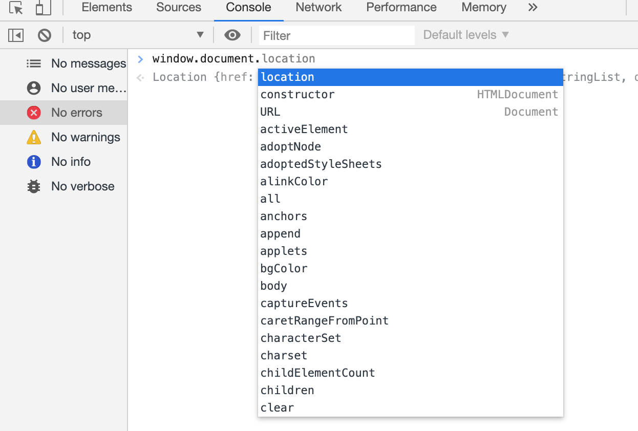This screenshot has width=638, height=431.
Task: Select the bgColor suggestion
Action: pos(411,268)
